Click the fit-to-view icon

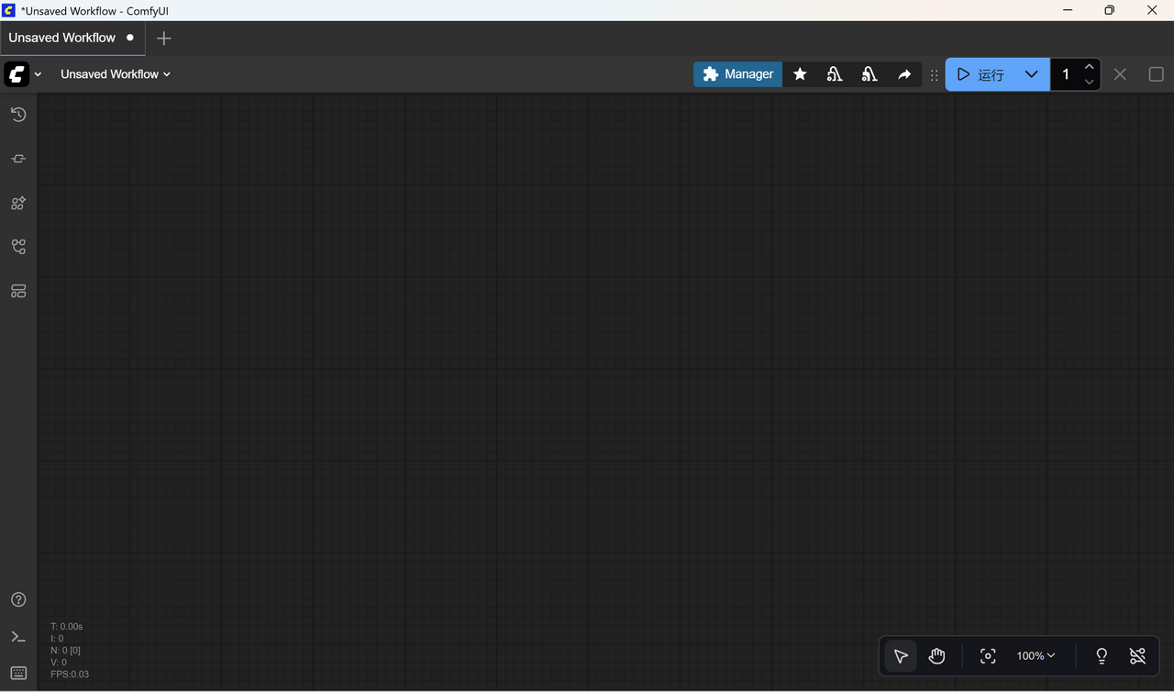pos(988,655)
